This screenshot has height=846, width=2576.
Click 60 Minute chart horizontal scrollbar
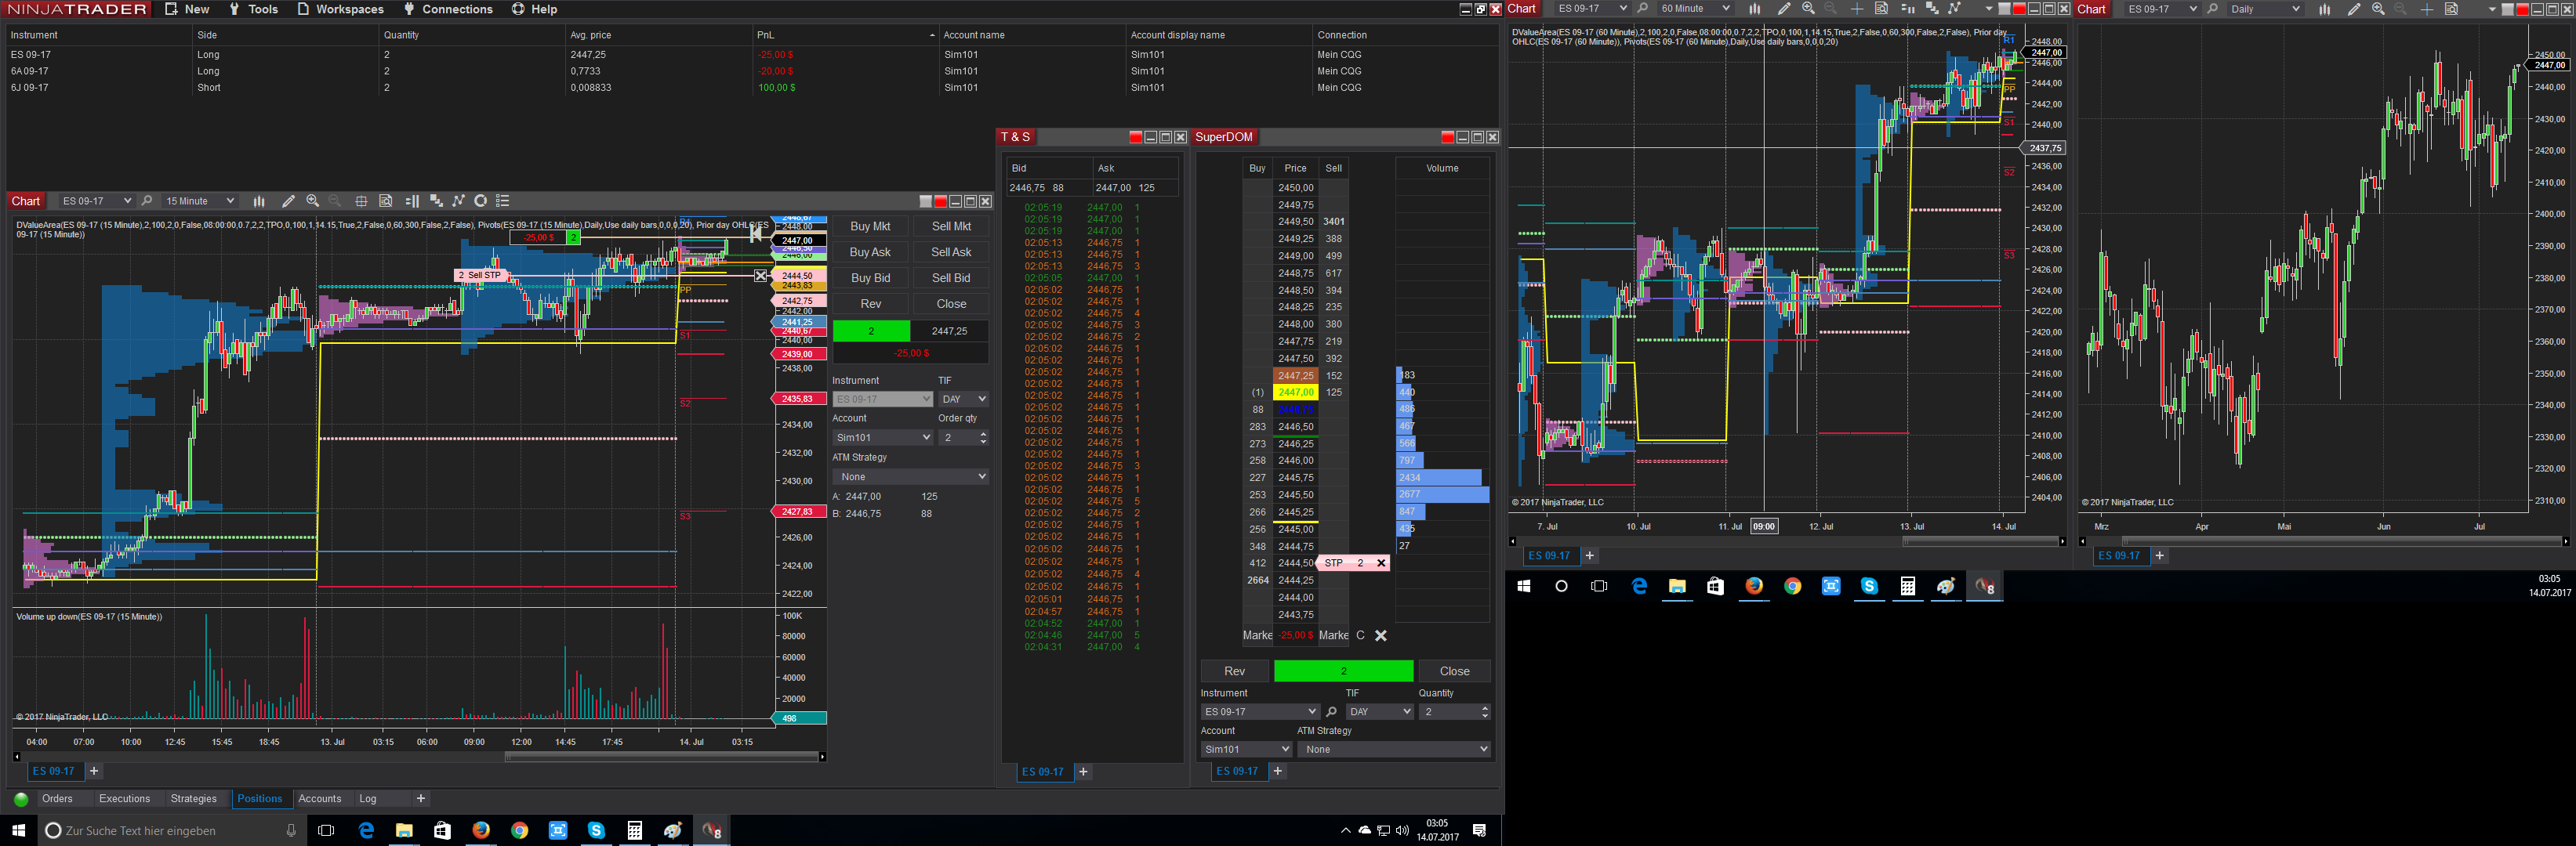coord(1980,541)
